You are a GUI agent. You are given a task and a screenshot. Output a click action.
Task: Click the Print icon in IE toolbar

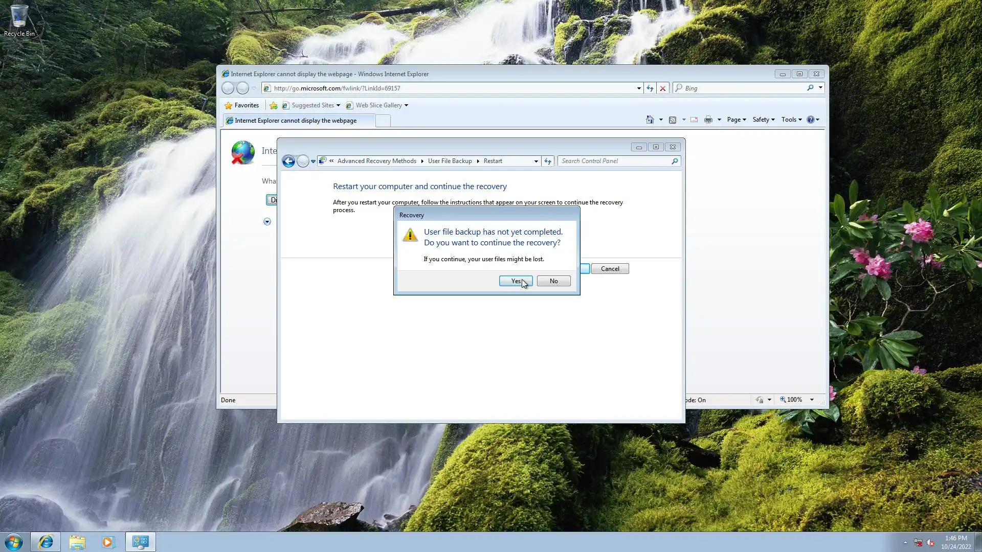tap(708, 120)
